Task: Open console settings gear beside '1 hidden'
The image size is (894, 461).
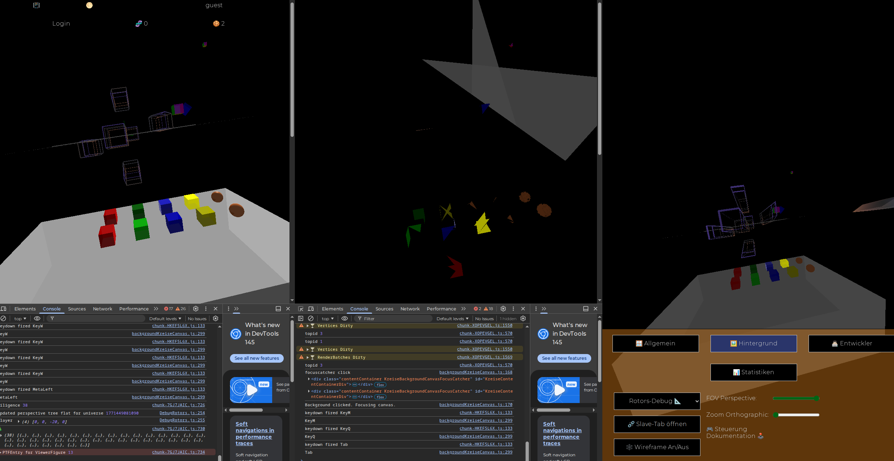Action: click(x=523, y=318)
